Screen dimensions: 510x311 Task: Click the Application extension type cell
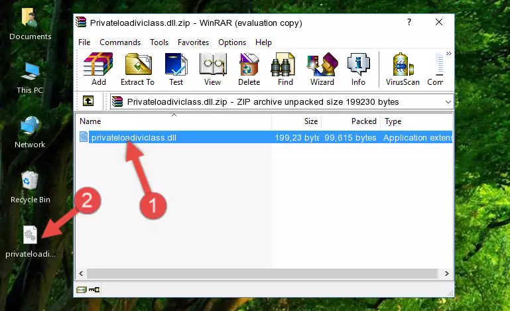coord(418,138)
